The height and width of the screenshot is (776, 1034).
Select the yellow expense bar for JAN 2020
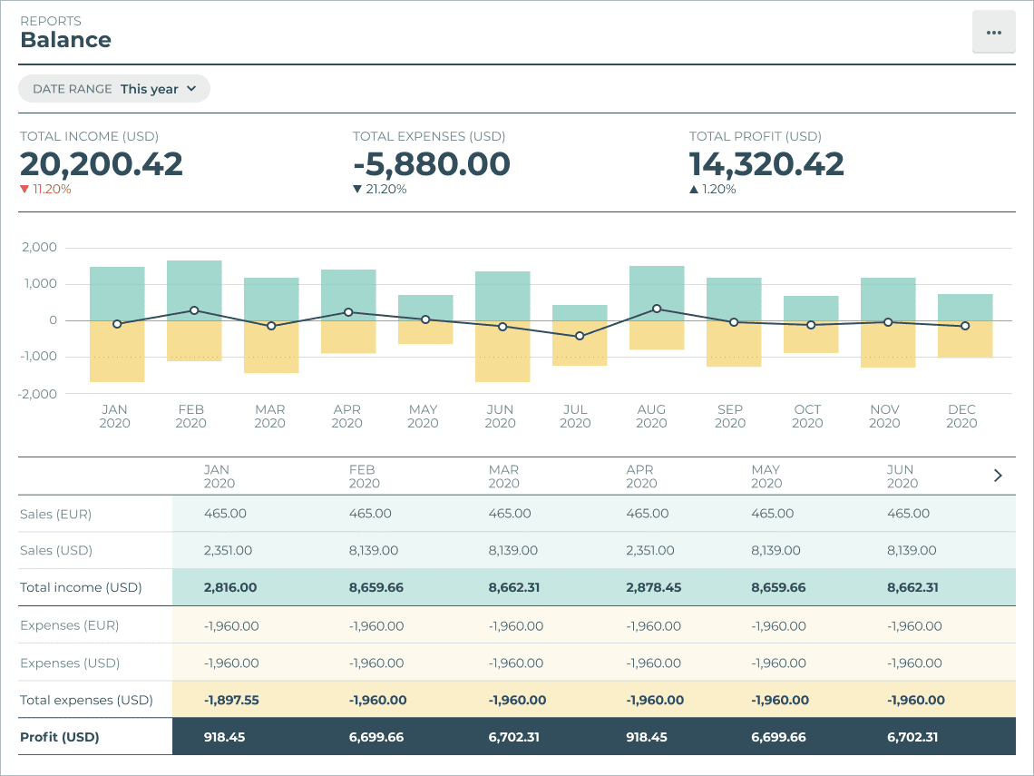(117, 351)
